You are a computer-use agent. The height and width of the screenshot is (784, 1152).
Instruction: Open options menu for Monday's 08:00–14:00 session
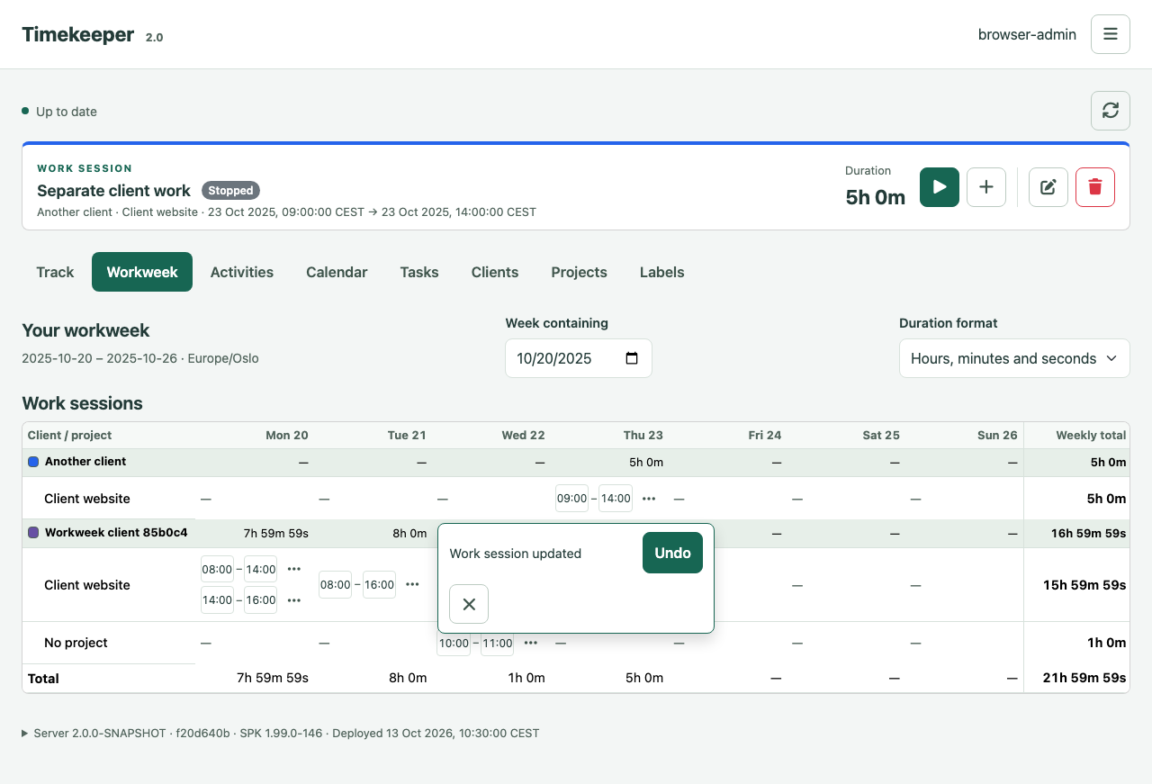tap(294, 569)
